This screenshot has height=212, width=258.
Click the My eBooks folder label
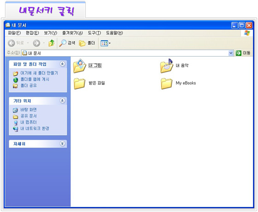[x=186, y=83]
